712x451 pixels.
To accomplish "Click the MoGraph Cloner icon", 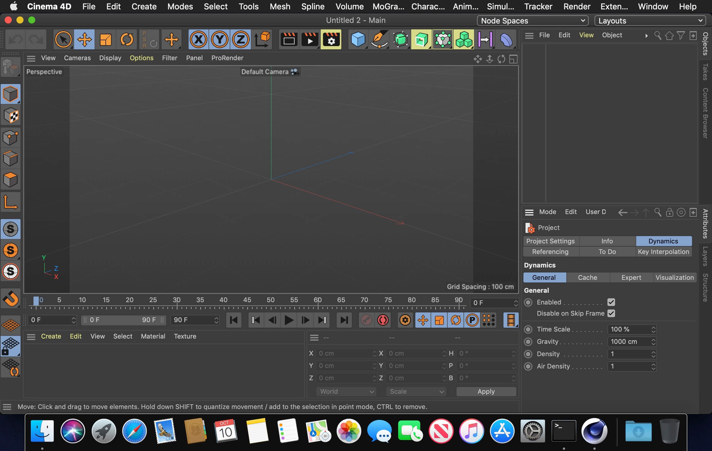I will [464, 39].
